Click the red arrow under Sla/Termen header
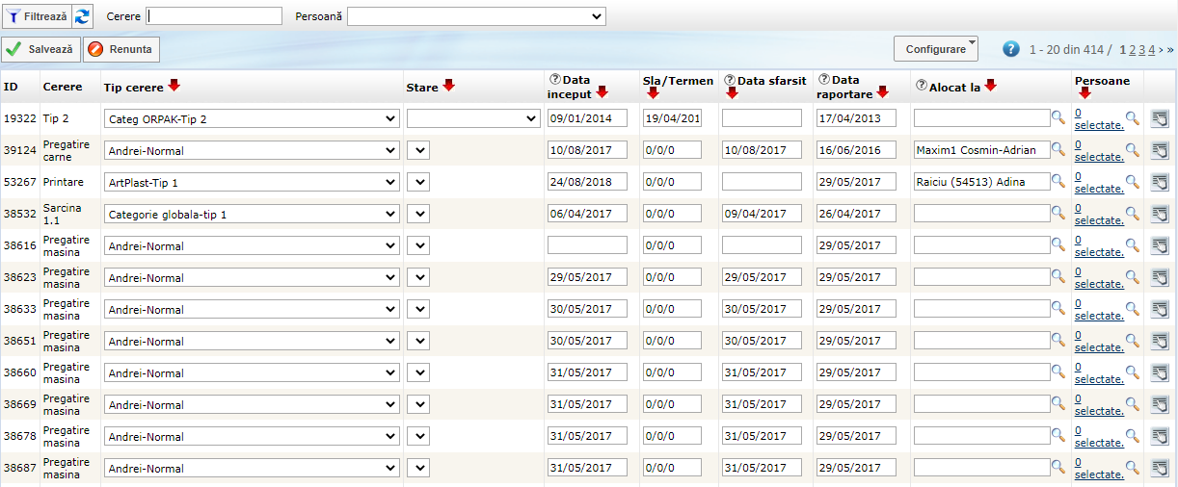1178x487 pixels. point(653,93)
